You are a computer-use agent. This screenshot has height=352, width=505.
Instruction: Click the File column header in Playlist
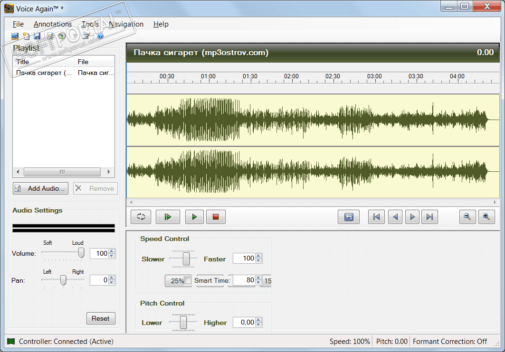(95, 62)
